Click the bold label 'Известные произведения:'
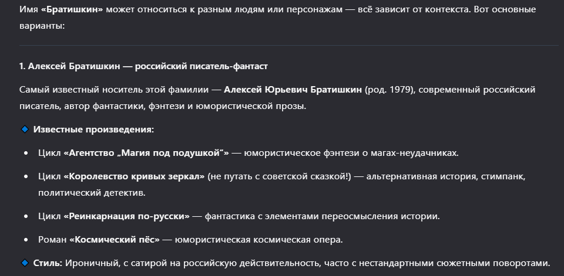The image size is (564, 276). pos(93,130)
